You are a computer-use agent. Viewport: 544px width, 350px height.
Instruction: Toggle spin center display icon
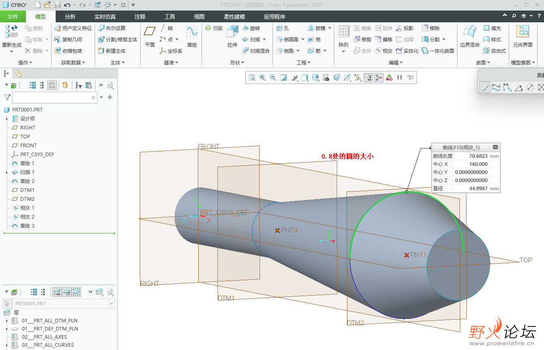(379, 77)
